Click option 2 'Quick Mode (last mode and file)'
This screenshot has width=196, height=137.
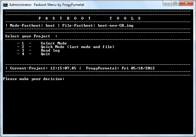pos(78,47)
